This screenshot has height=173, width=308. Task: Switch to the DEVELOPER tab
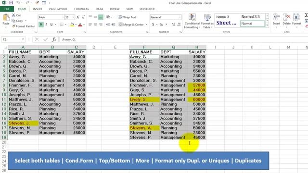coord(147,9)
